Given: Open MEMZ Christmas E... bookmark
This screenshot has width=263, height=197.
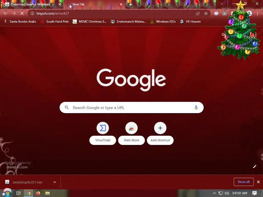Looking at the screenshot, I should [90, 22].
